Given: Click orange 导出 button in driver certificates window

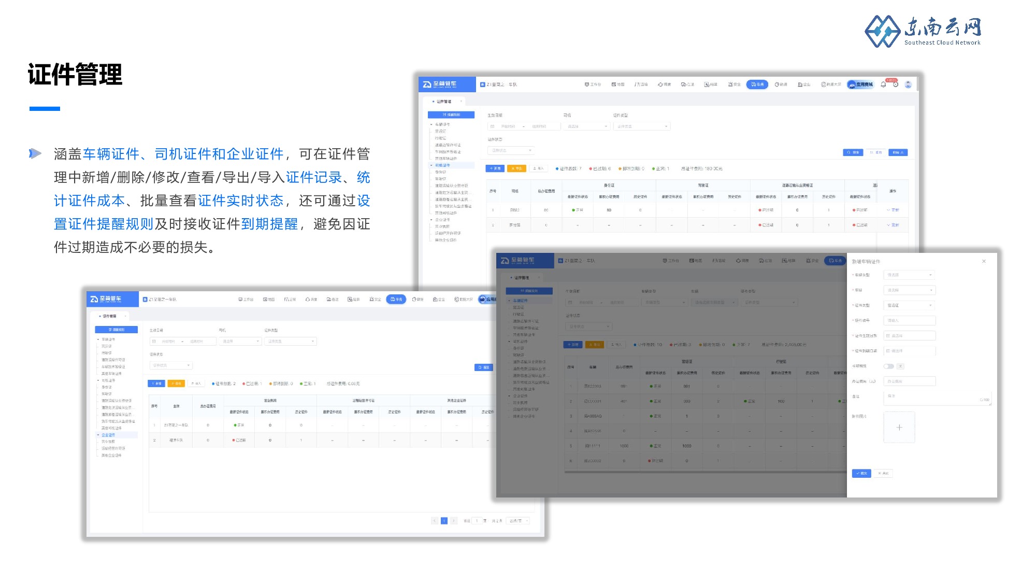Looking at the screenshot, I should pyautogui.click(x=517, y=168).
